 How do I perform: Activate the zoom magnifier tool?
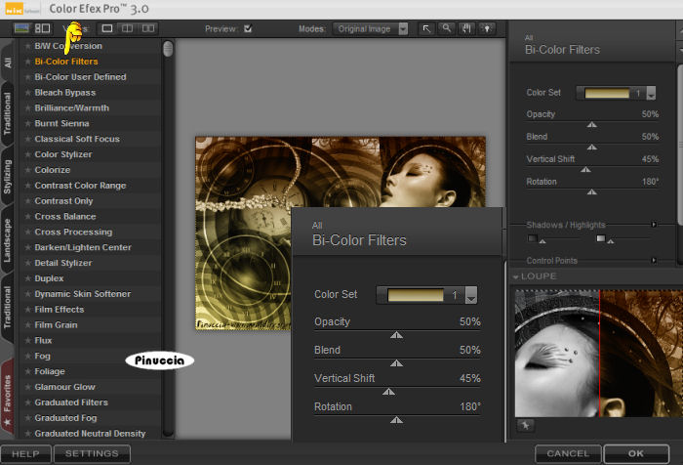(x=447, y=28)
